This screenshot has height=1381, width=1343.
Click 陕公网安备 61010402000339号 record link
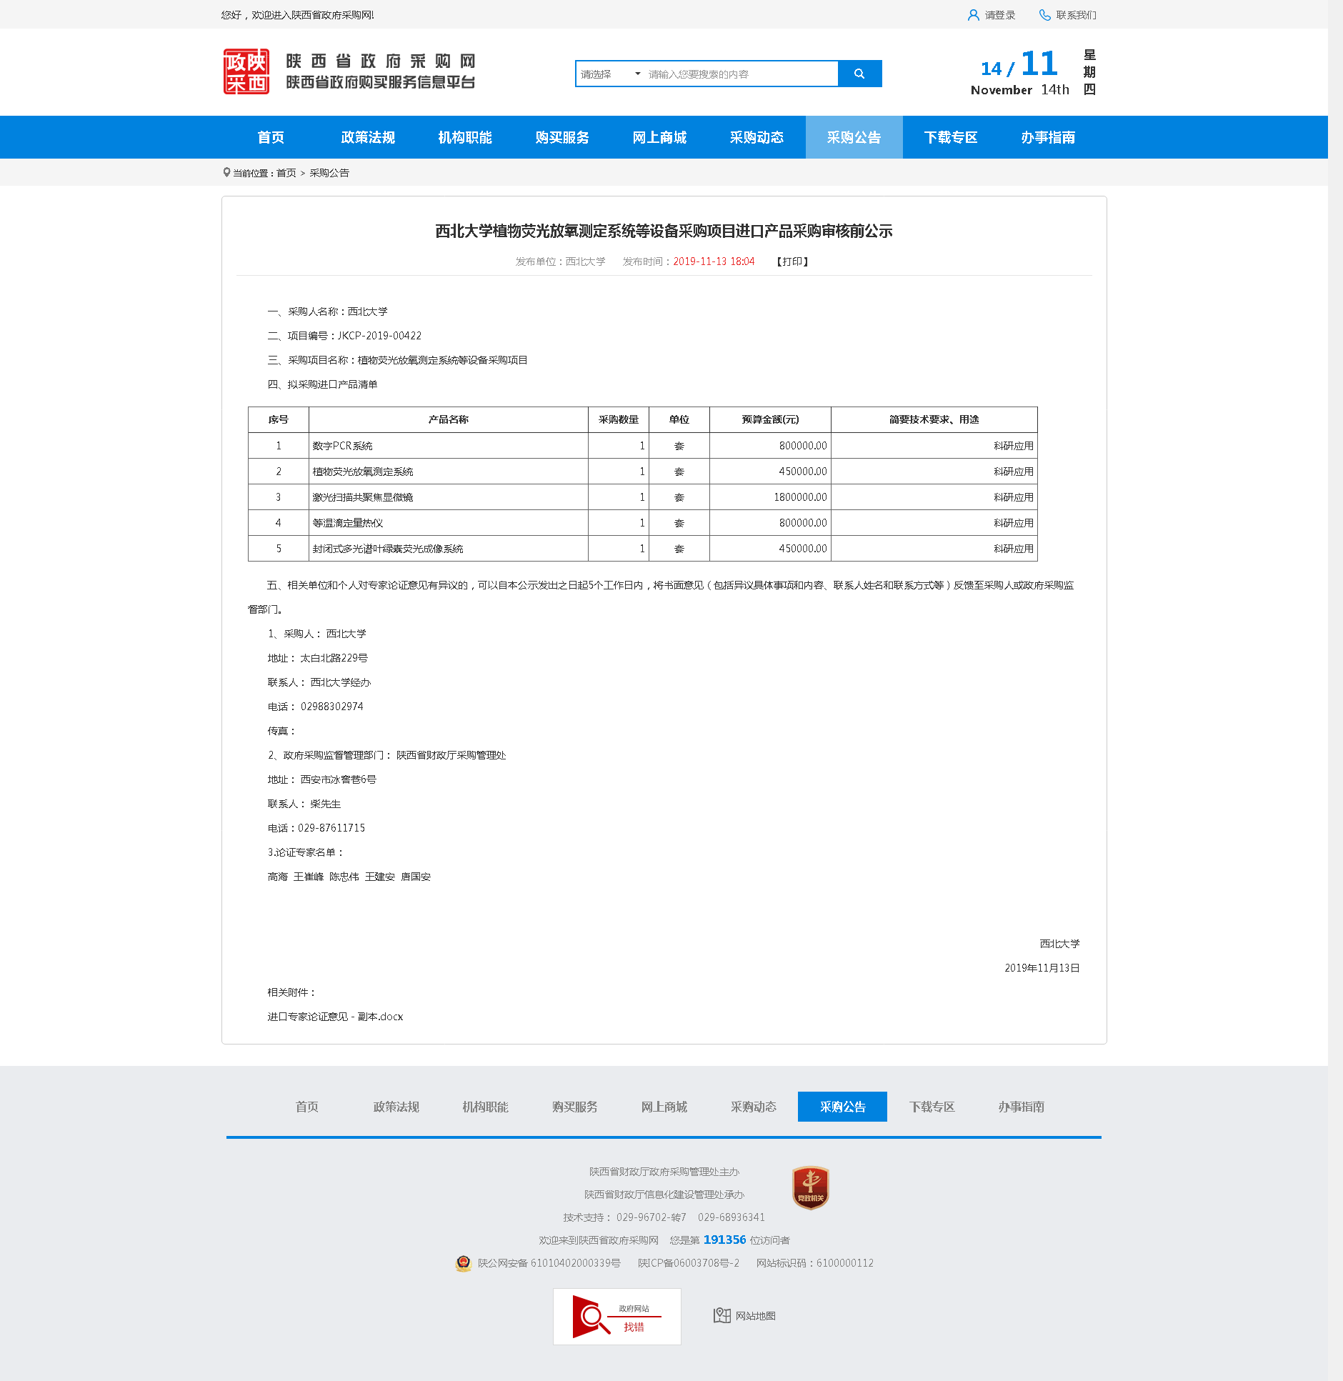(x=549, y=1263)
